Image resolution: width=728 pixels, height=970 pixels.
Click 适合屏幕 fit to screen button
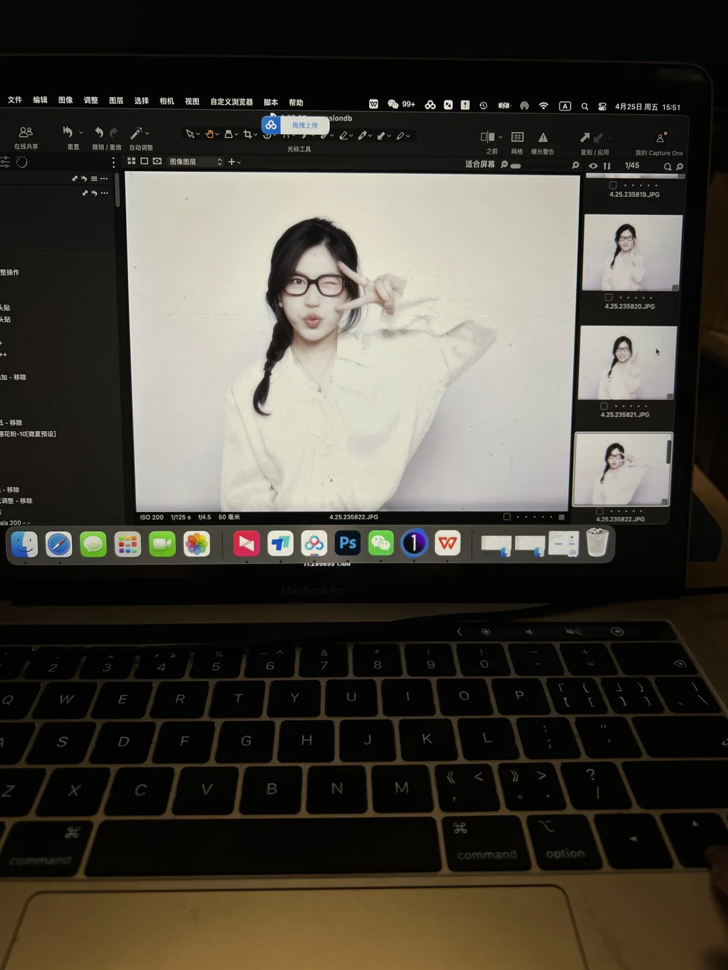point(479,164)
